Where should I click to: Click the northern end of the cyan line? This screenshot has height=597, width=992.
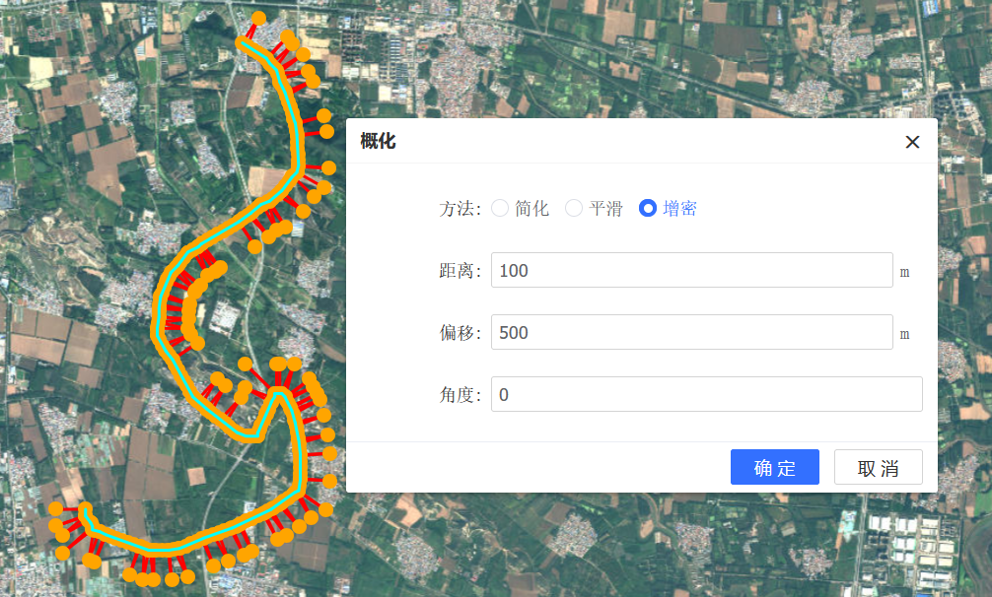243,41
